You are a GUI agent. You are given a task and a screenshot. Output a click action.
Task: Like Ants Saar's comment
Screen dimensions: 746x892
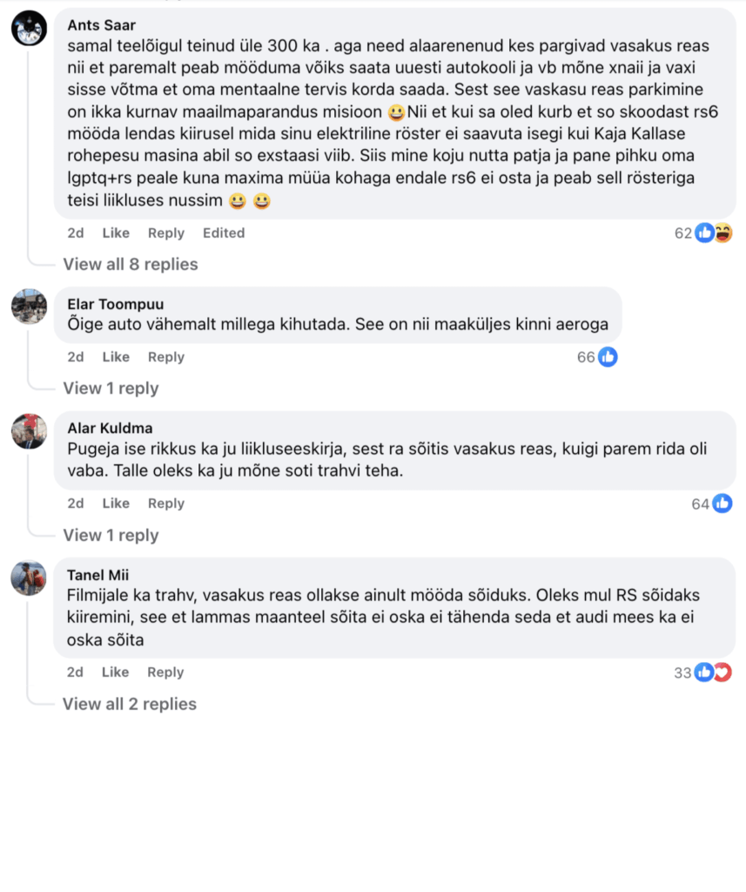116,233
